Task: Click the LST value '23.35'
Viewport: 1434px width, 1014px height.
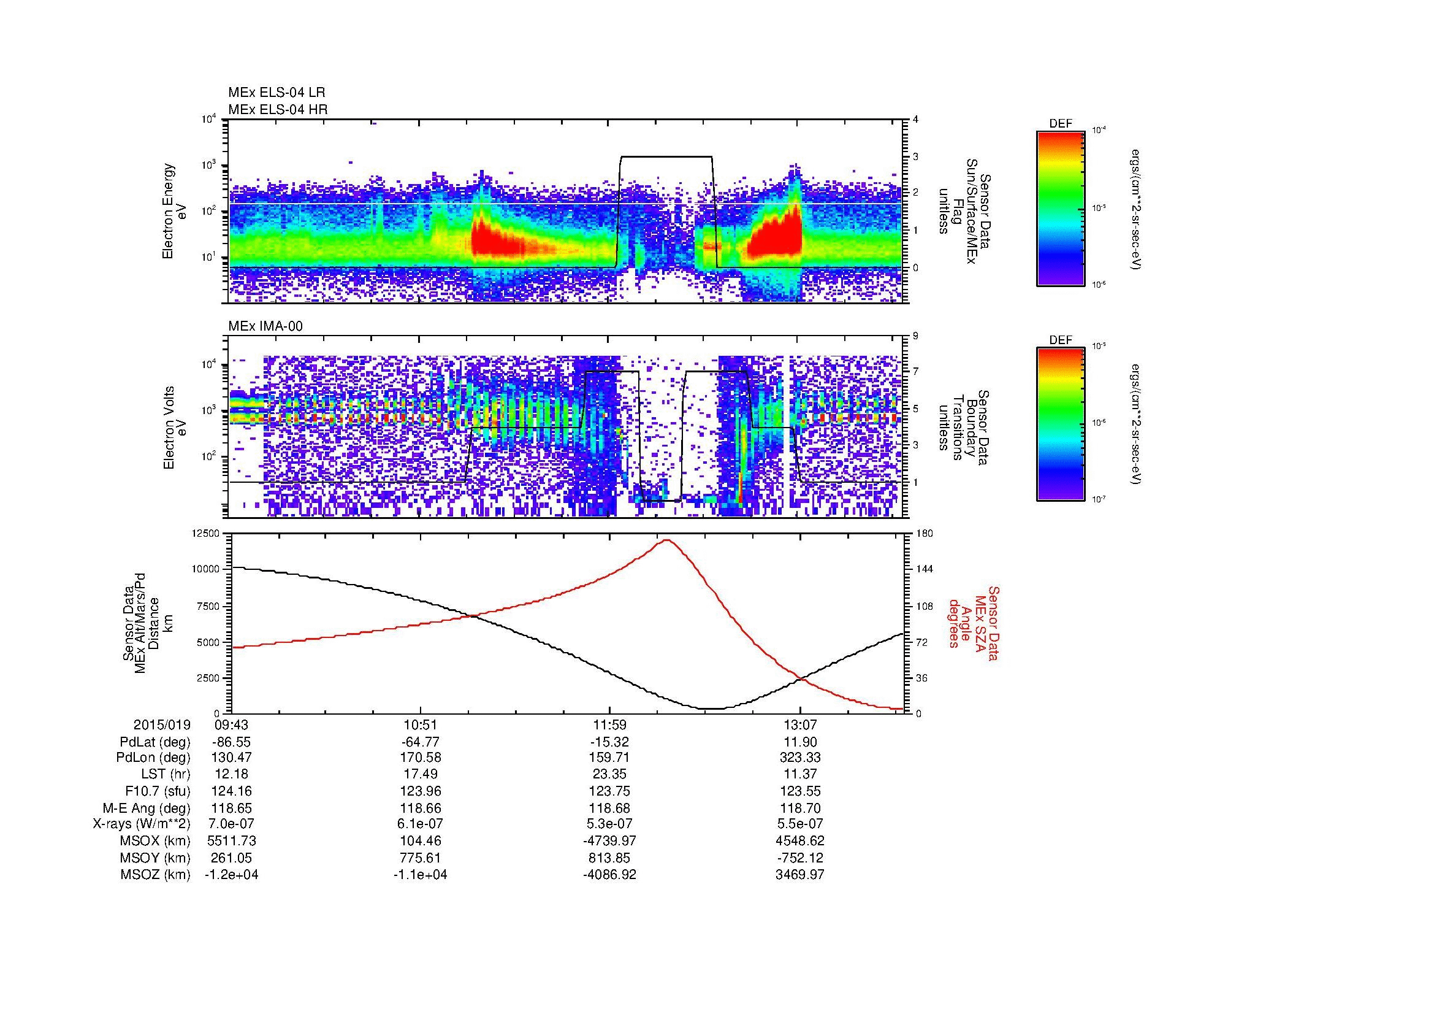Action: tap(609, 775)
